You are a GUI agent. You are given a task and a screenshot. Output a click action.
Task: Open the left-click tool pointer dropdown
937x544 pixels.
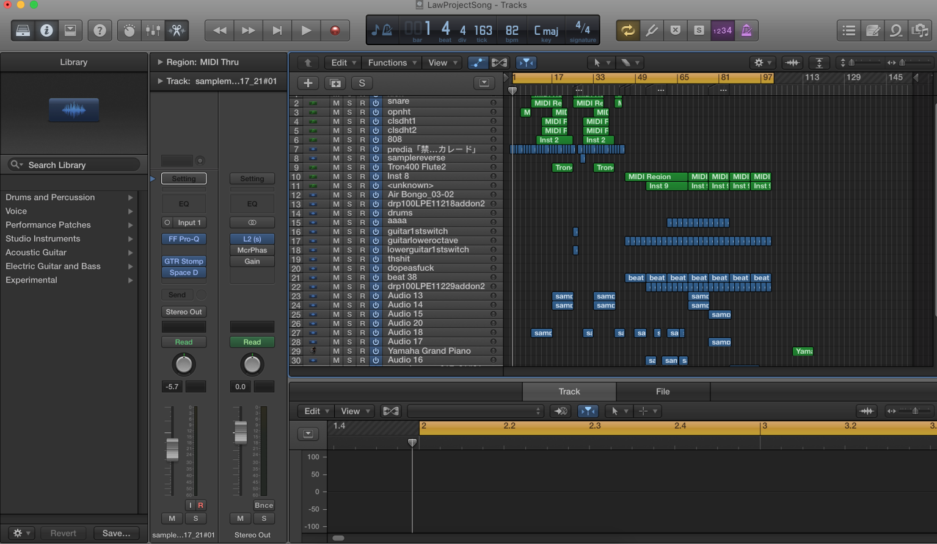(601, 62)
